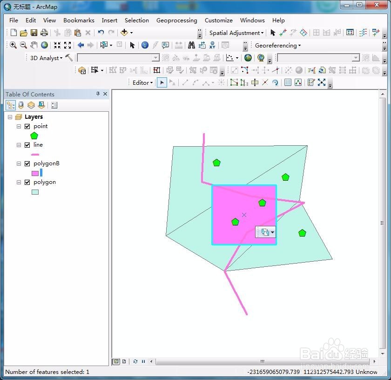Auto-hide Table Of Contents pin
Screen dimensions: 391x380
coord(98,94)
